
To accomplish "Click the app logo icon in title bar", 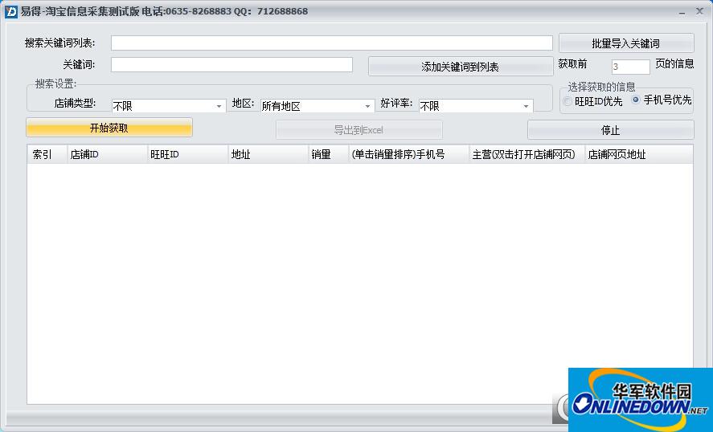I will (x=11, y=11).
